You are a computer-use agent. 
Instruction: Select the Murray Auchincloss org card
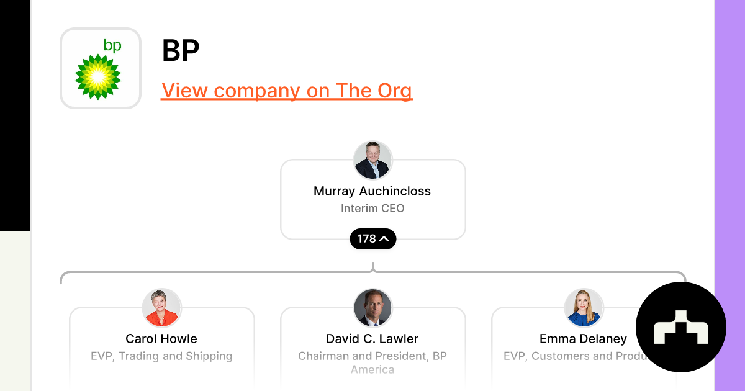point(373,199)
